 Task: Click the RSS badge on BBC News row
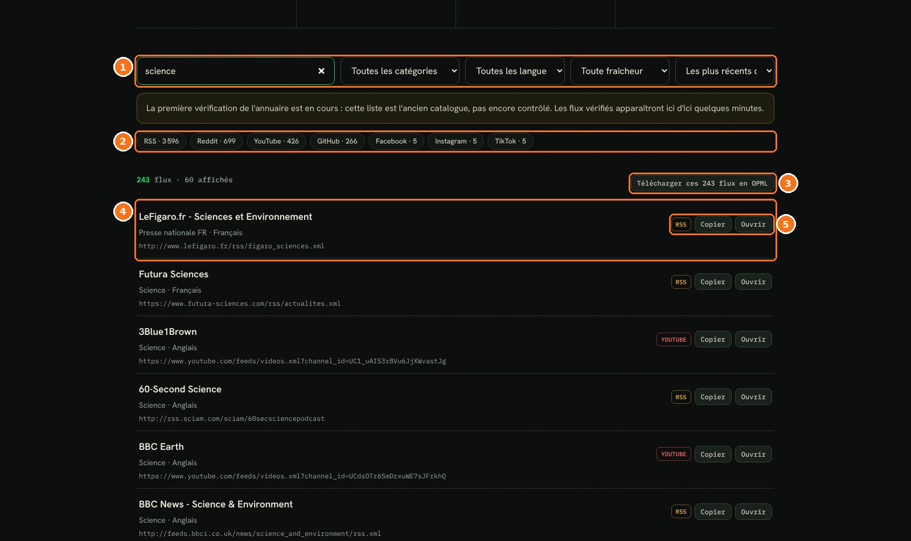(681, 512)
